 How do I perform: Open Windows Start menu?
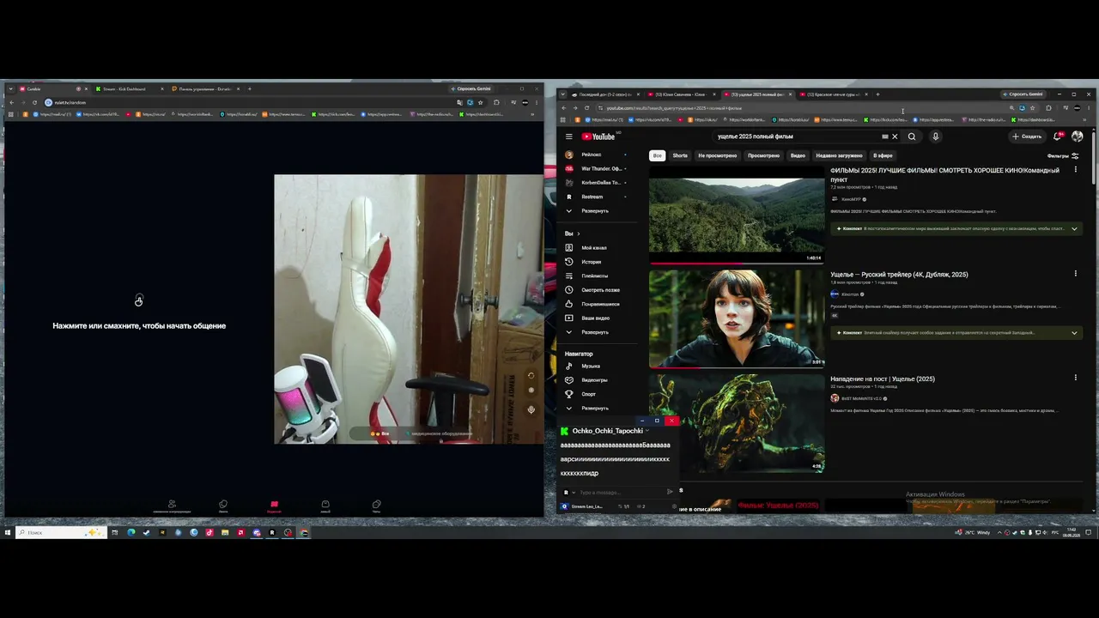tap(8, 532)
